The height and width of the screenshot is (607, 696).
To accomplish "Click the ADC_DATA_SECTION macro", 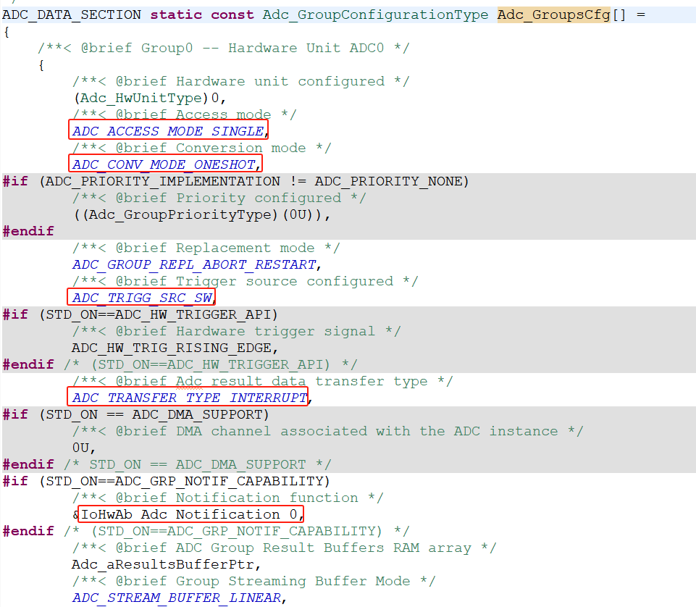I will tap(72, 14).
